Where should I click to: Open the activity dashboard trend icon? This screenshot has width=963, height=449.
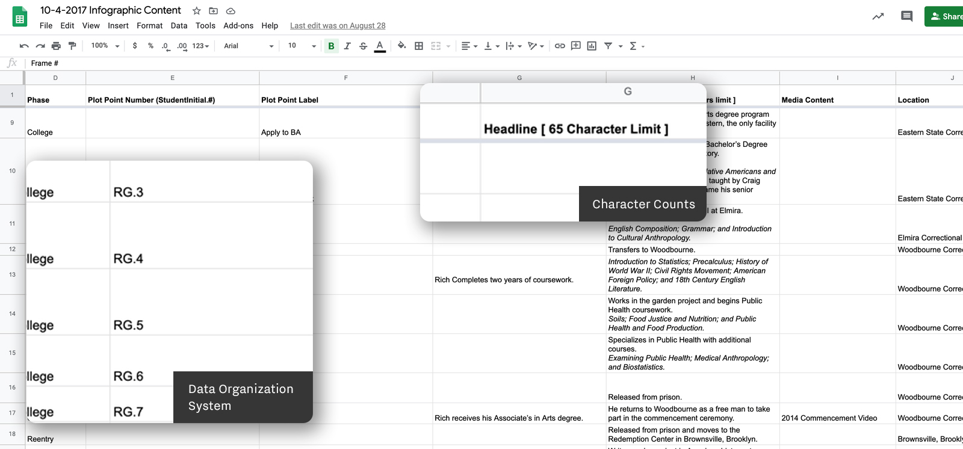(x=878, y=16)
